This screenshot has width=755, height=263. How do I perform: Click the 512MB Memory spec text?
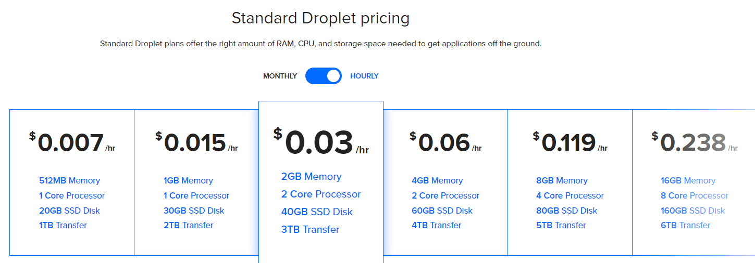click(x=69, y=180)
